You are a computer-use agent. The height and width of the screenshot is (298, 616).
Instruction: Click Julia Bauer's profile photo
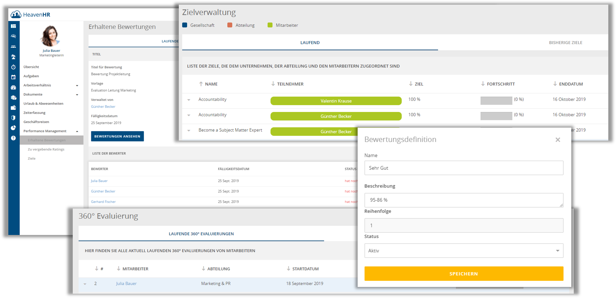[50, 36]
